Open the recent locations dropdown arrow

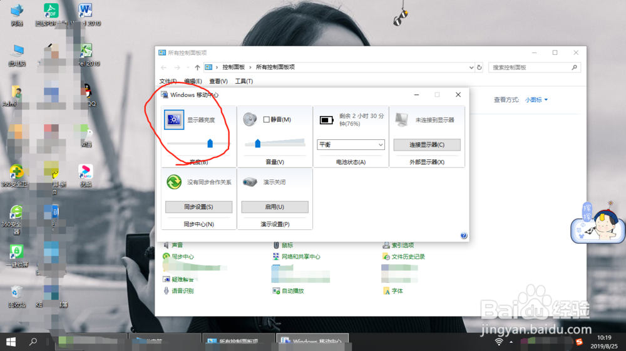[188, 67]
